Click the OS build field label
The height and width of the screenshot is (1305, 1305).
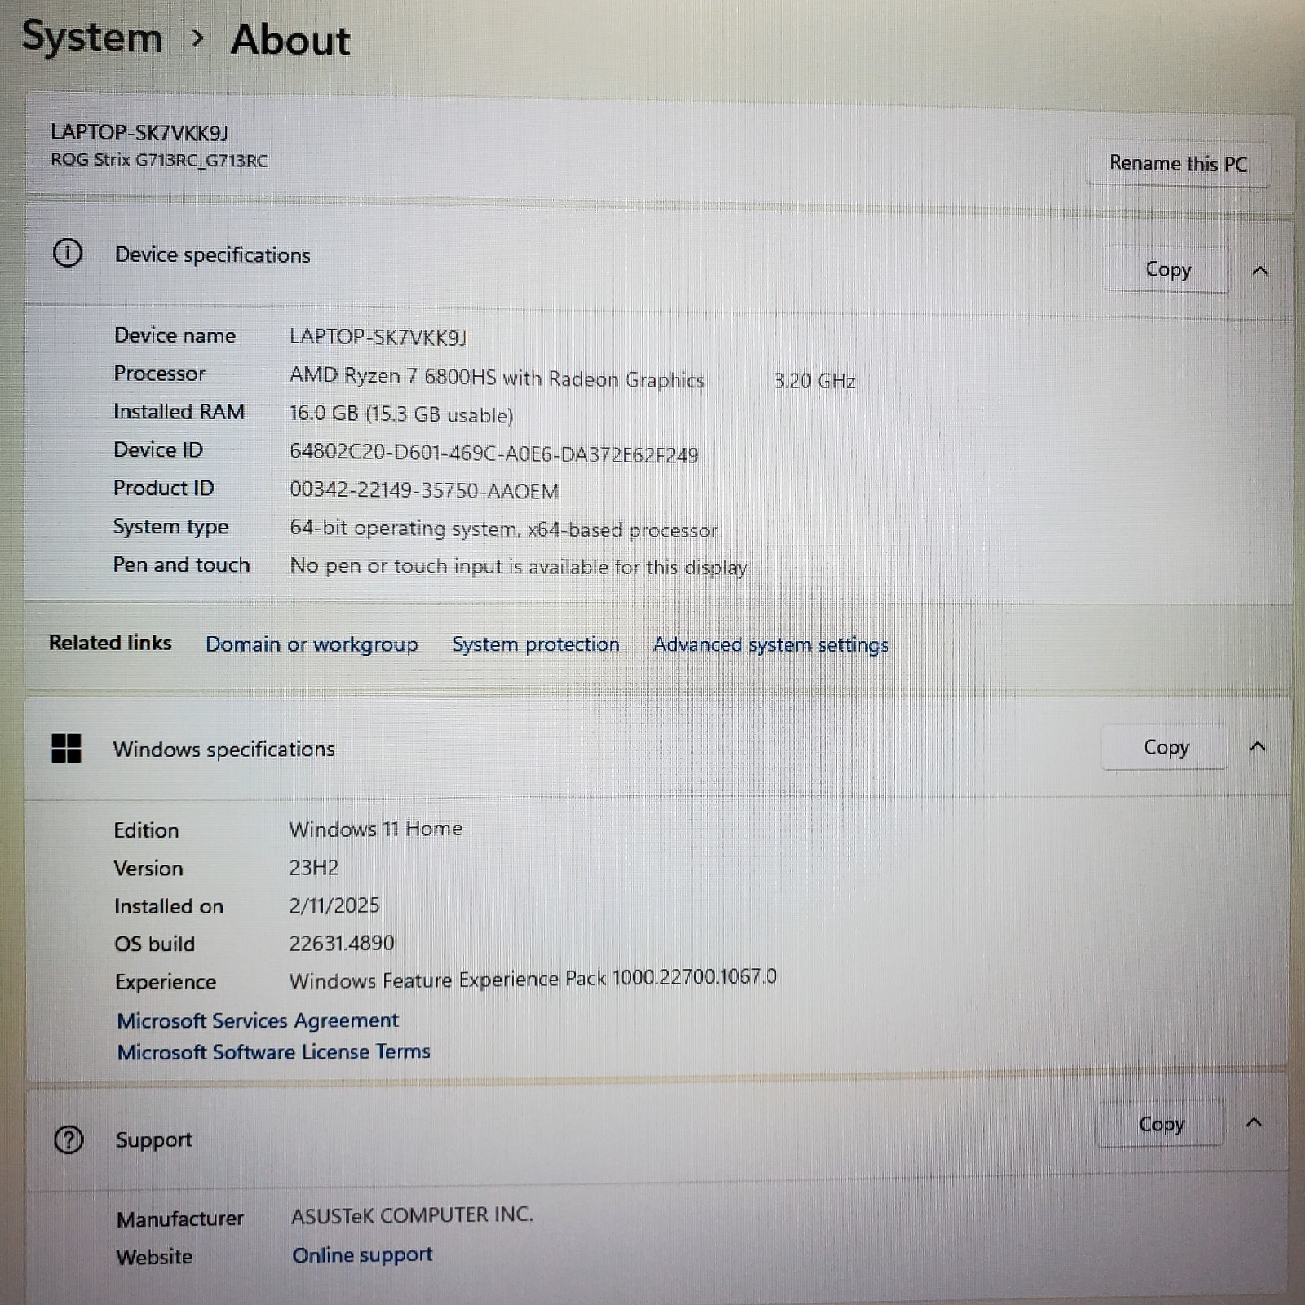tap(154, 944)
